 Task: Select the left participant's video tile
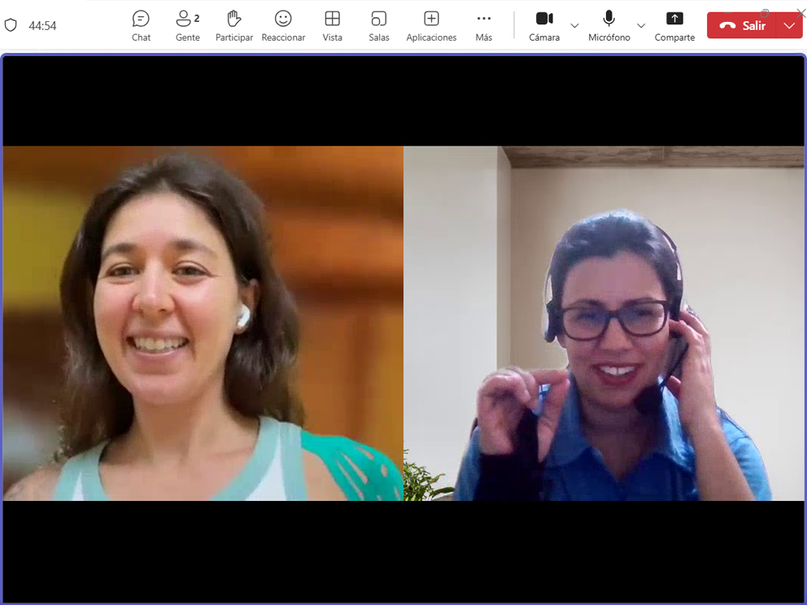(203, 323)
